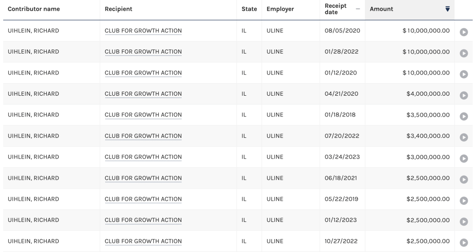Open the recipient link in the 10/27/2022 row

(143, 241)
